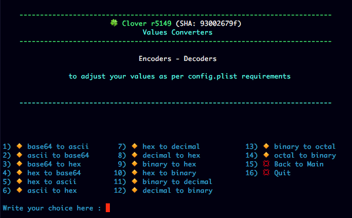
Task: Click number '1)' label
Action: coord(6,147)
